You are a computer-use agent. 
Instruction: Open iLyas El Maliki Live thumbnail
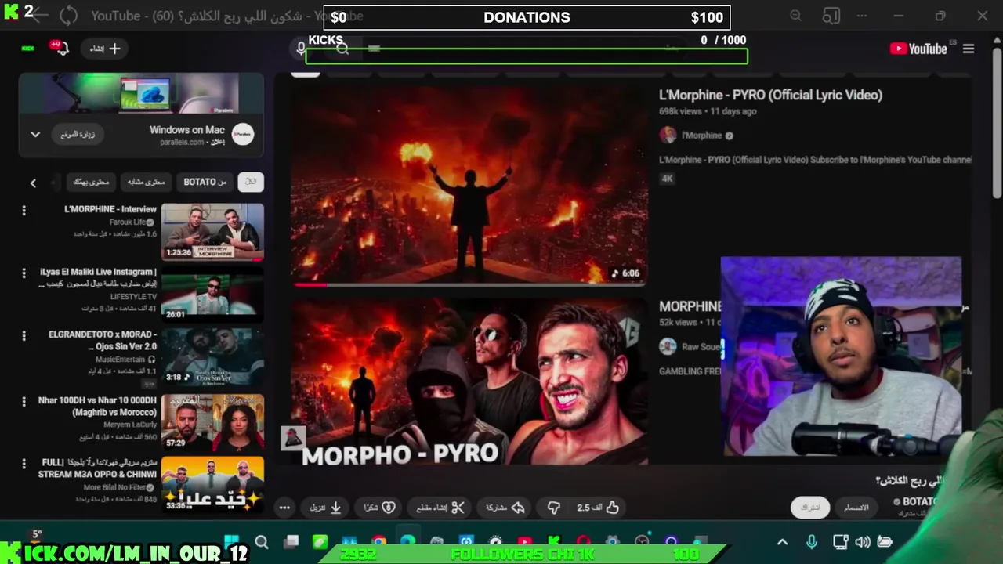(x=212, y=295)
